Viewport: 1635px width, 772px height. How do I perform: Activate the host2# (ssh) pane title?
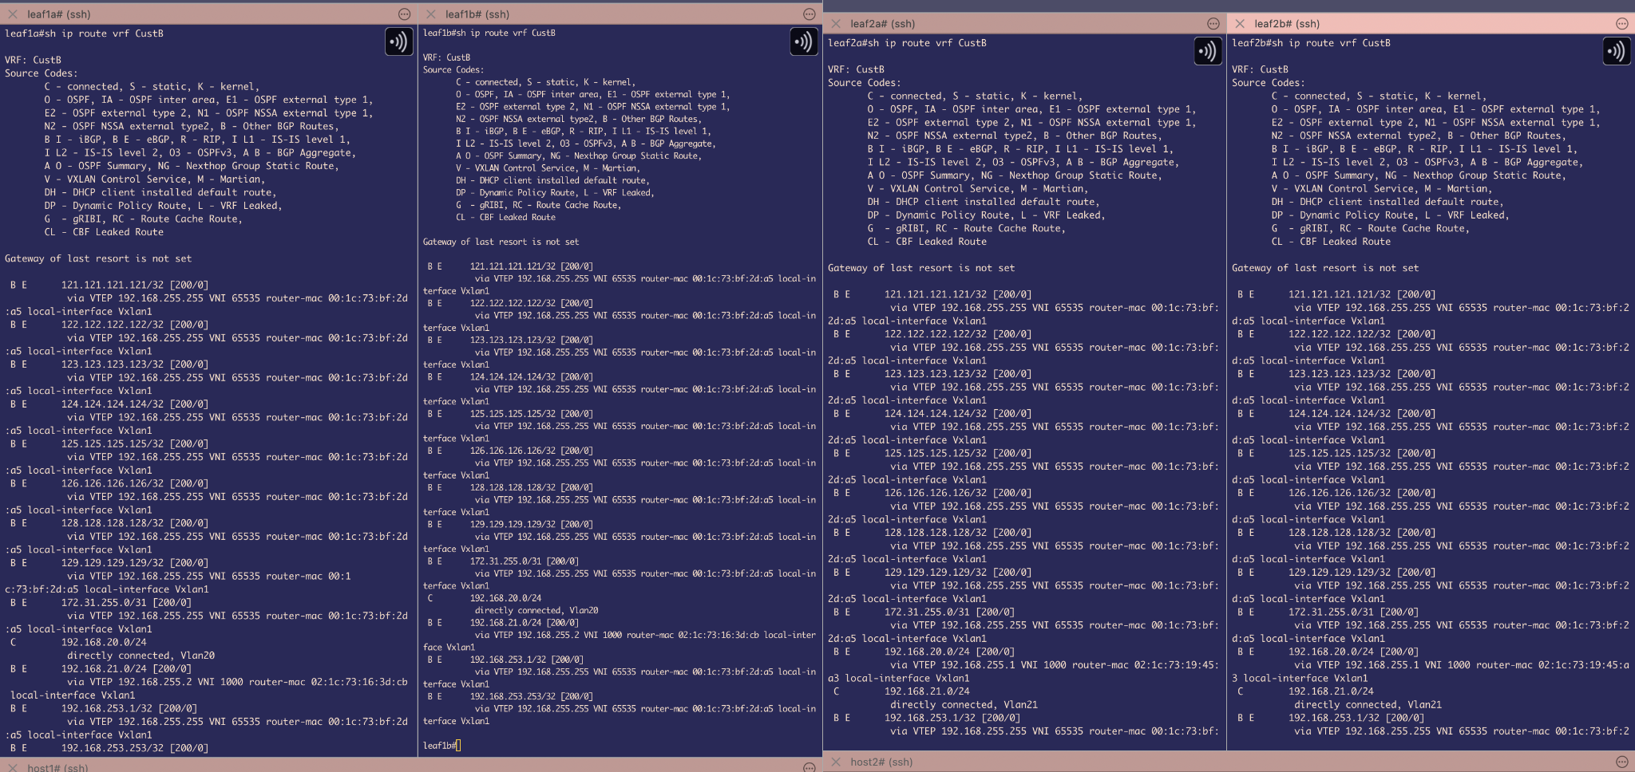880,762
